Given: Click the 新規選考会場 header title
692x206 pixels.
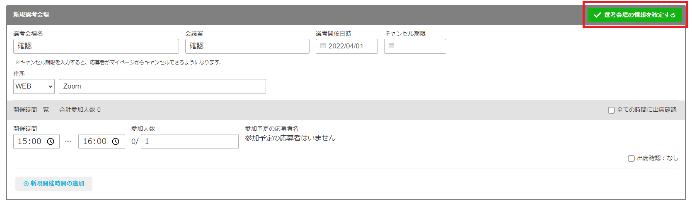Looking at the screenshot, I should (31, 14).
